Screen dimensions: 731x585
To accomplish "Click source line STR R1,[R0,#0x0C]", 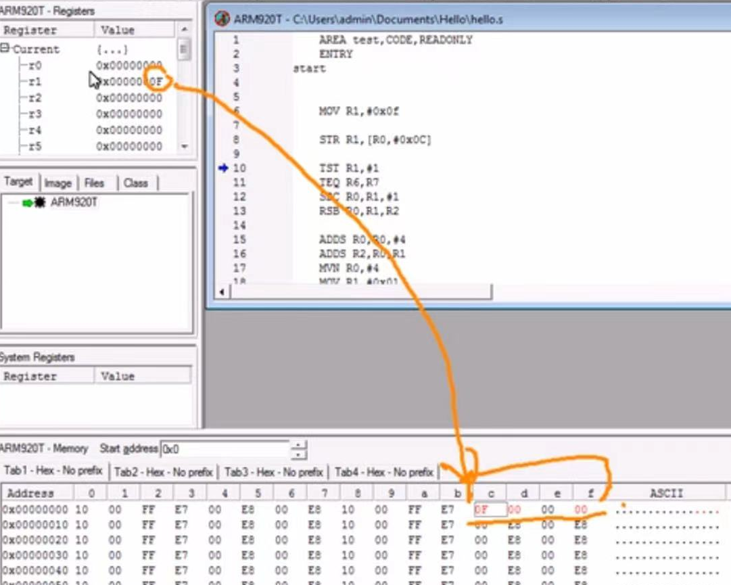I will 375,139.
